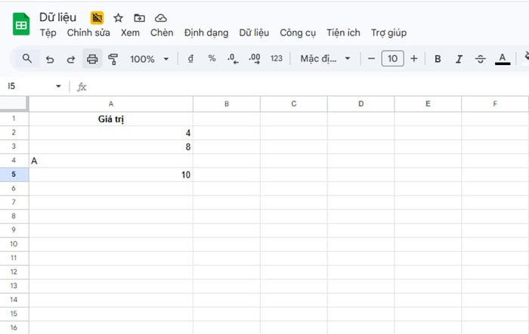
Task: Click the font size field showing 10
Action: pos(392,59)
